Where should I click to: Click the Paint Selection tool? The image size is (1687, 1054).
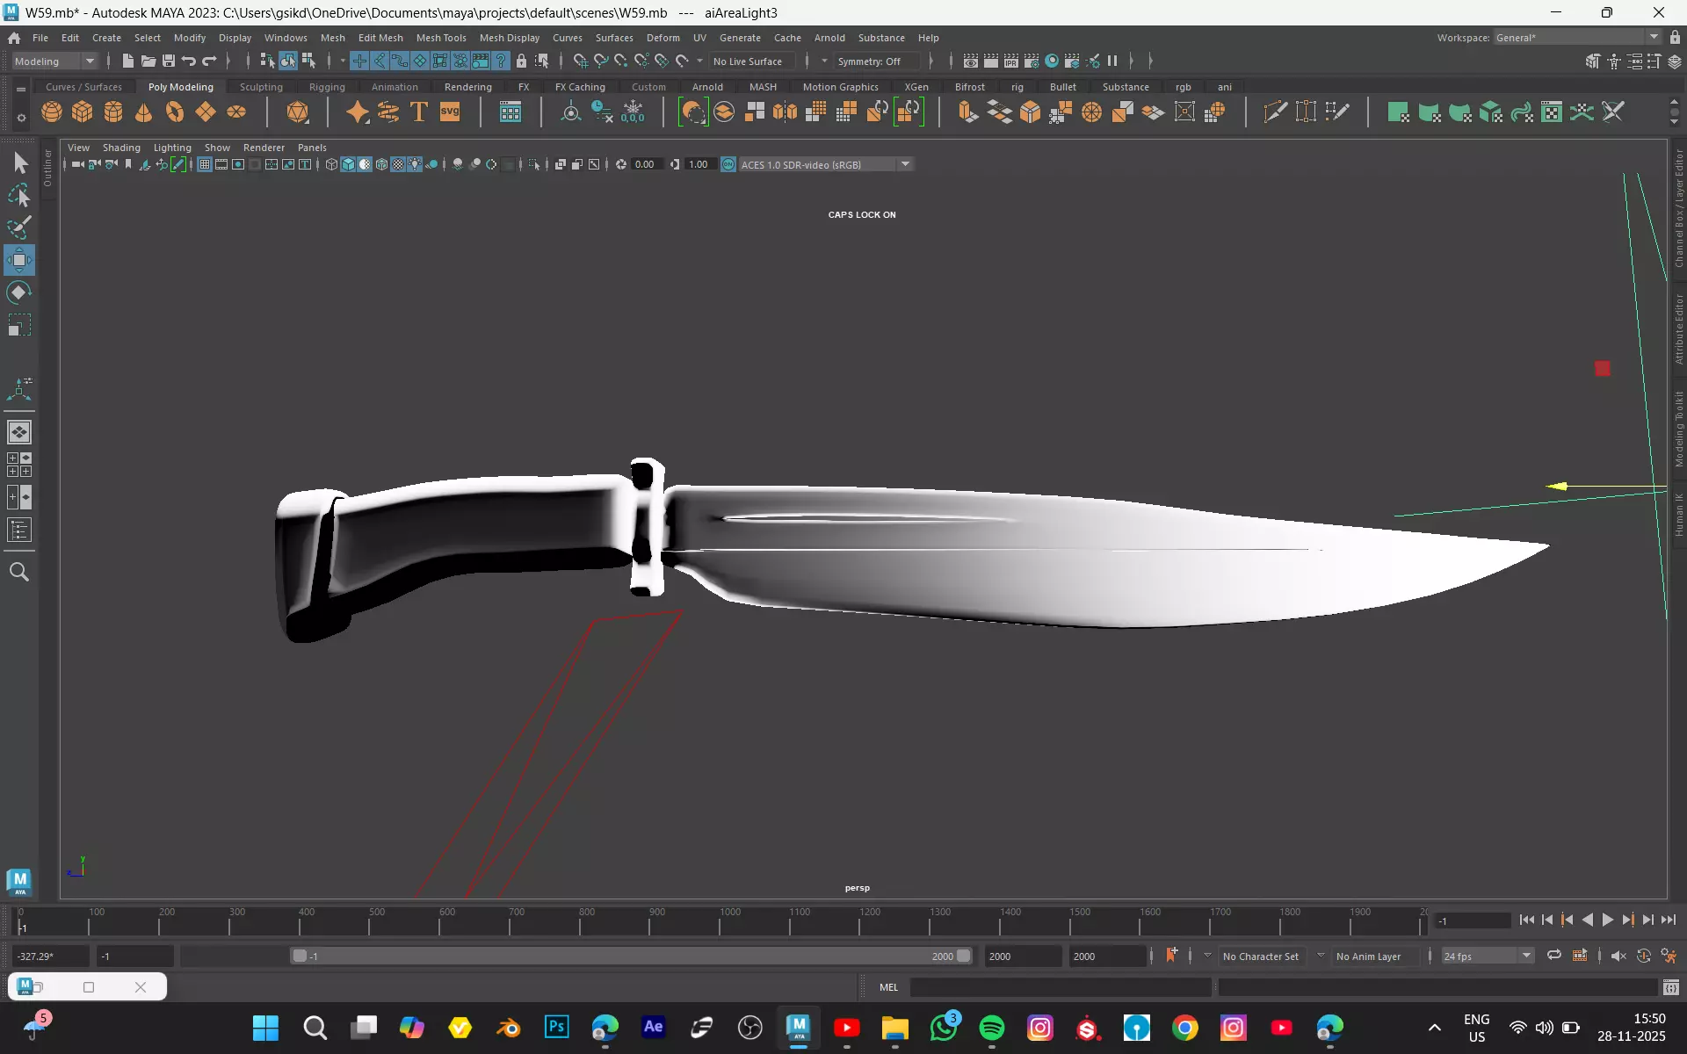click(19, 227)
